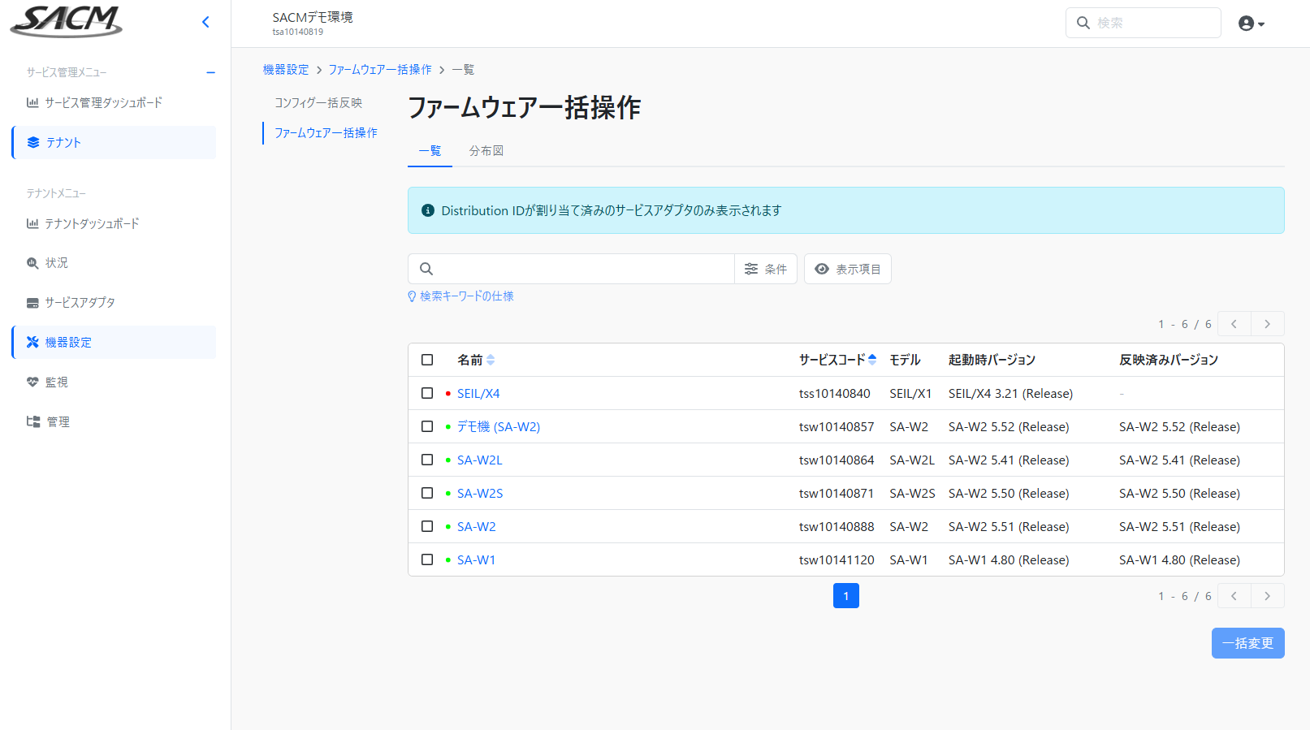Viewport: 1310px width, 730px height.
Task: Go to the next page with the bottom pager arrow
Action: [x=1268, y=596]
